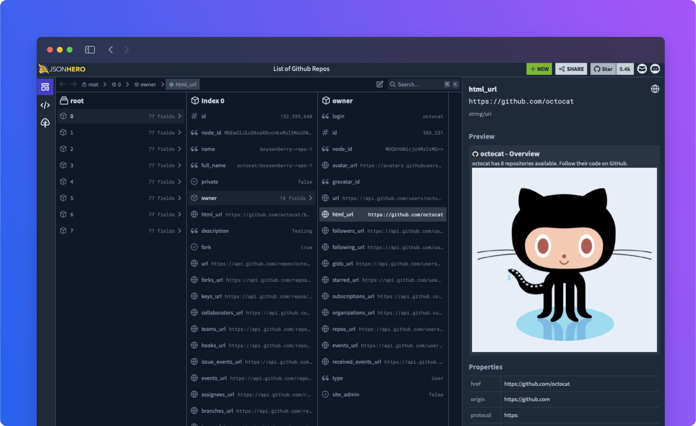Screen dimensions: 696x426
Task: Expand root item 0
Action: point(121,116)
